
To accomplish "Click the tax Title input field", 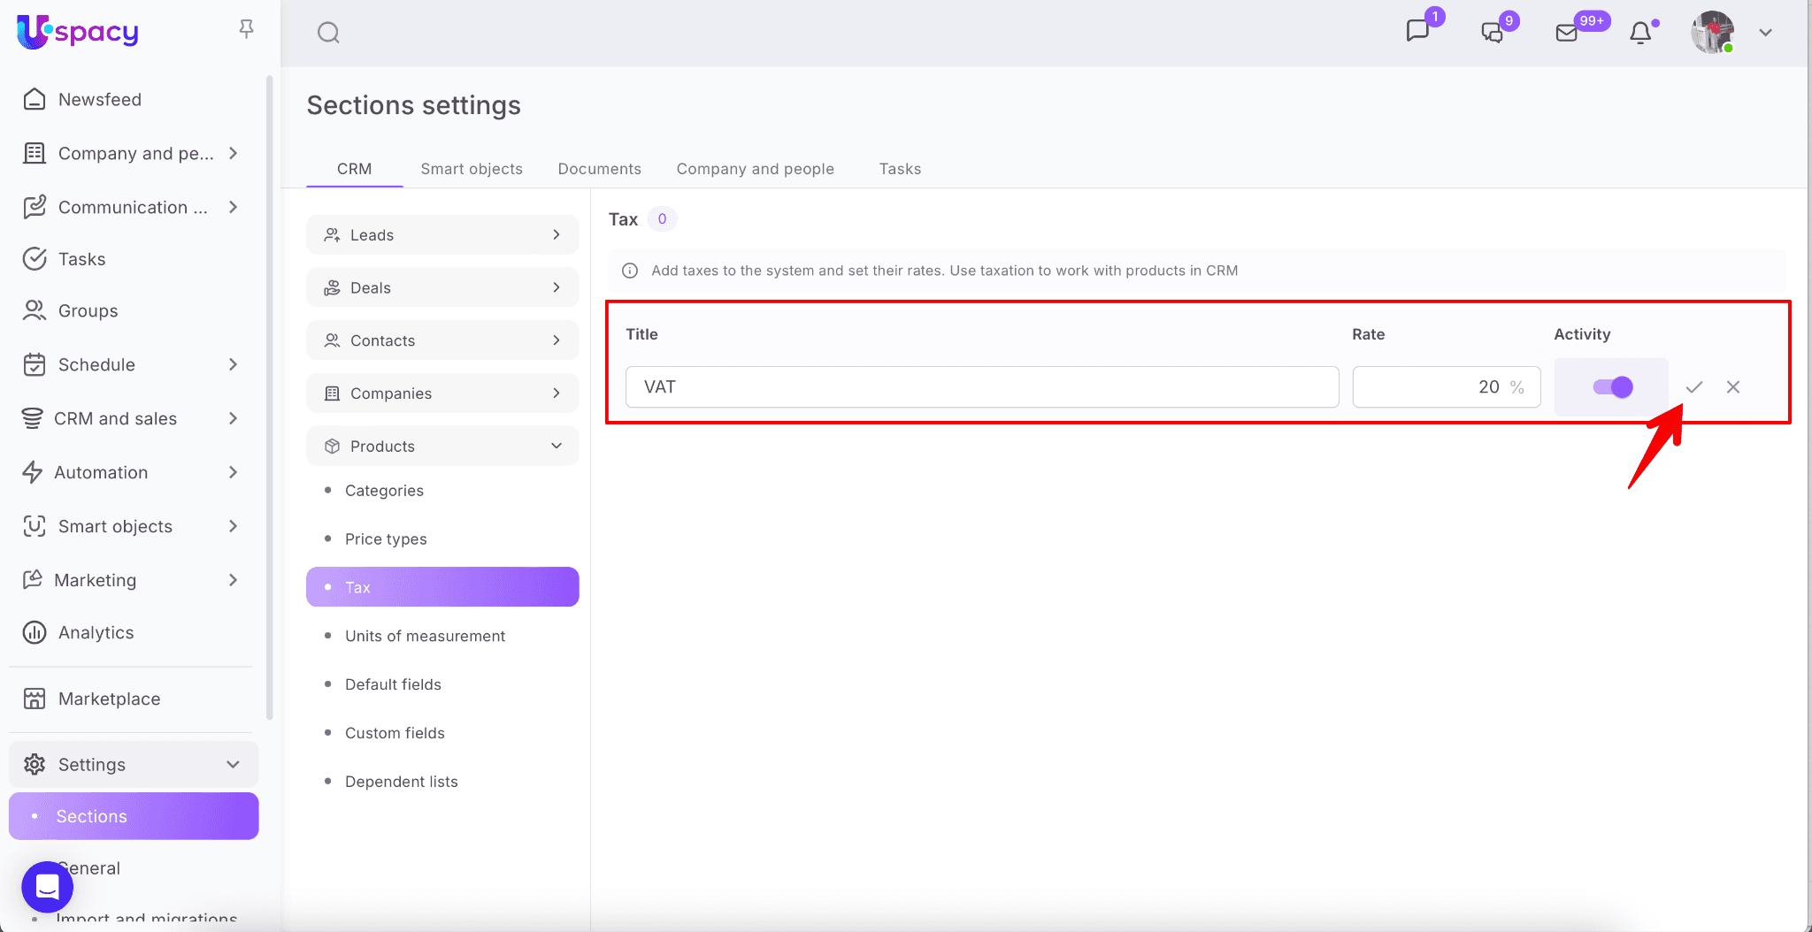I will (981, 387).
